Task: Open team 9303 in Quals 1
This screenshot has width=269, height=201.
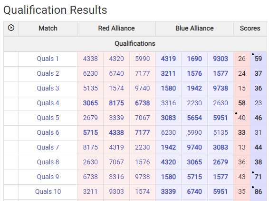Action: (221, 59)
